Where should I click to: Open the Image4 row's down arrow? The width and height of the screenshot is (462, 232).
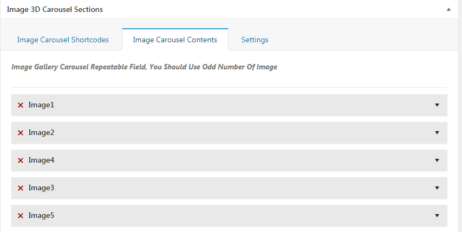(x=437, y=160)
